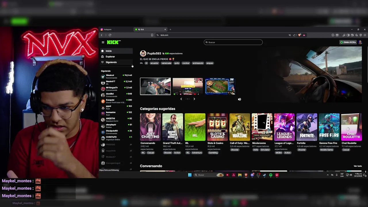Open NeutroYT's channel in the following list

click(116, 83)
